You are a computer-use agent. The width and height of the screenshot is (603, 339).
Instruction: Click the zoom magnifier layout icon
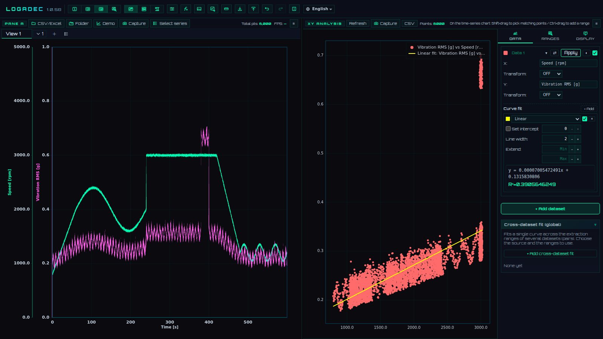(x=114, y=9)
